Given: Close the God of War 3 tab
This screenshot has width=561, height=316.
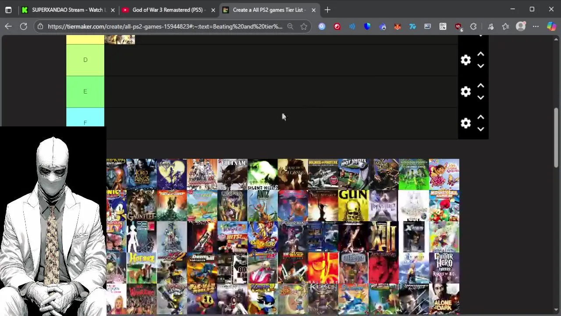Looking at the screenshot, I should [x=213, y=10].
